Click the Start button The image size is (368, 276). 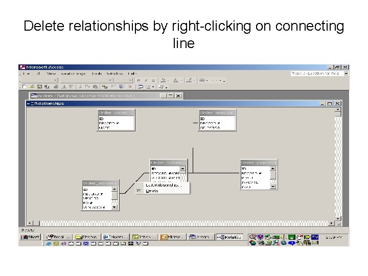[x=30, y=237]
